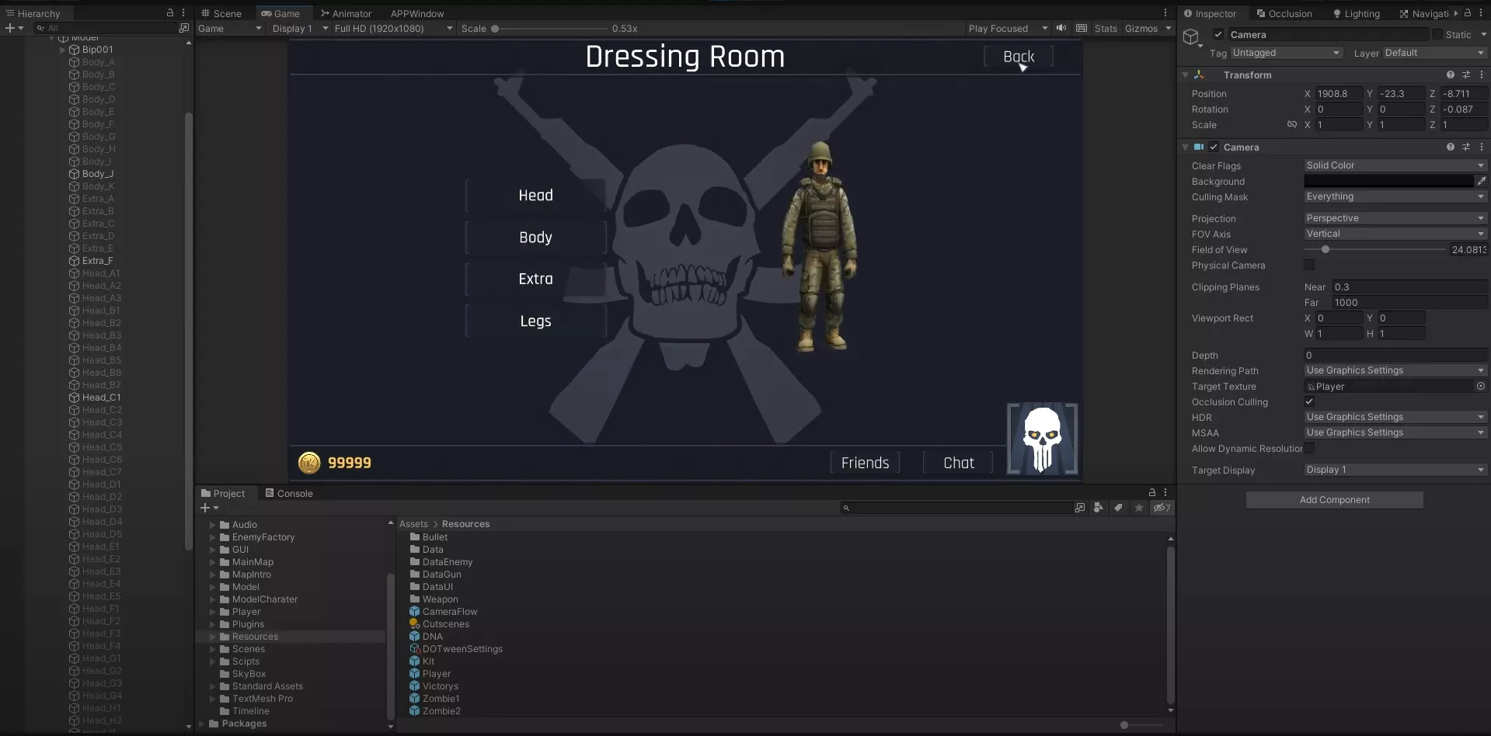The image size is (1491, 736).
Task: Open the Clear Flags dropdown
Action: 1395,165
